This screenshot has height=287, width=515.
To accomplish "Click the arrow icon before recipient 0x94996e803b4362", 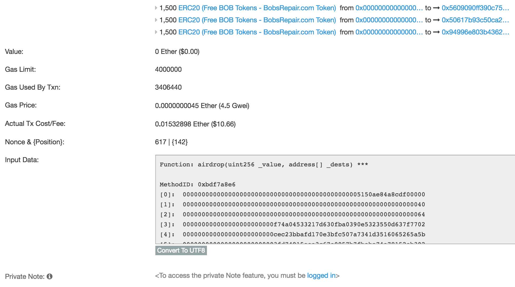I will (x=437, y=32).
